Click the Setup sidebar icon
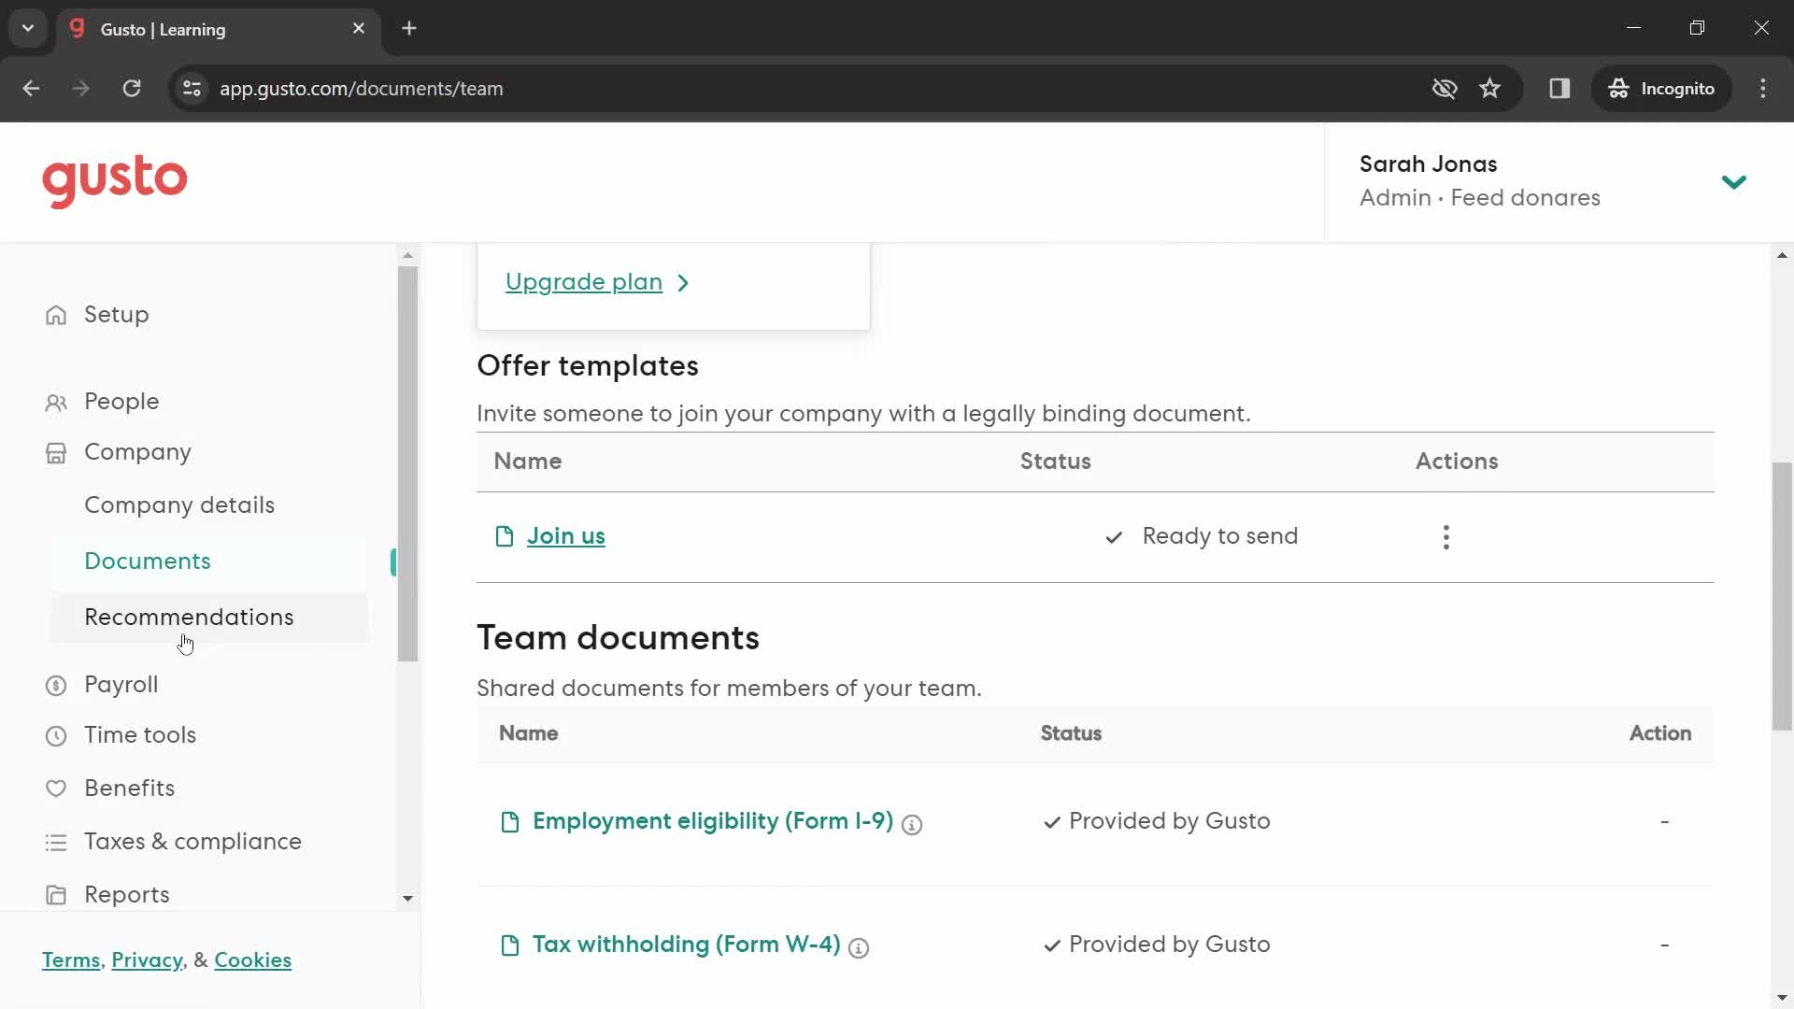Image resolution: width=1794 pixels, height=1009 pixels. [58, 314]
